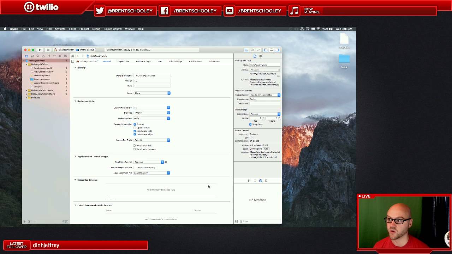Enable Upside Down orientation
This screenshot has width=452, height=254.
135,128
